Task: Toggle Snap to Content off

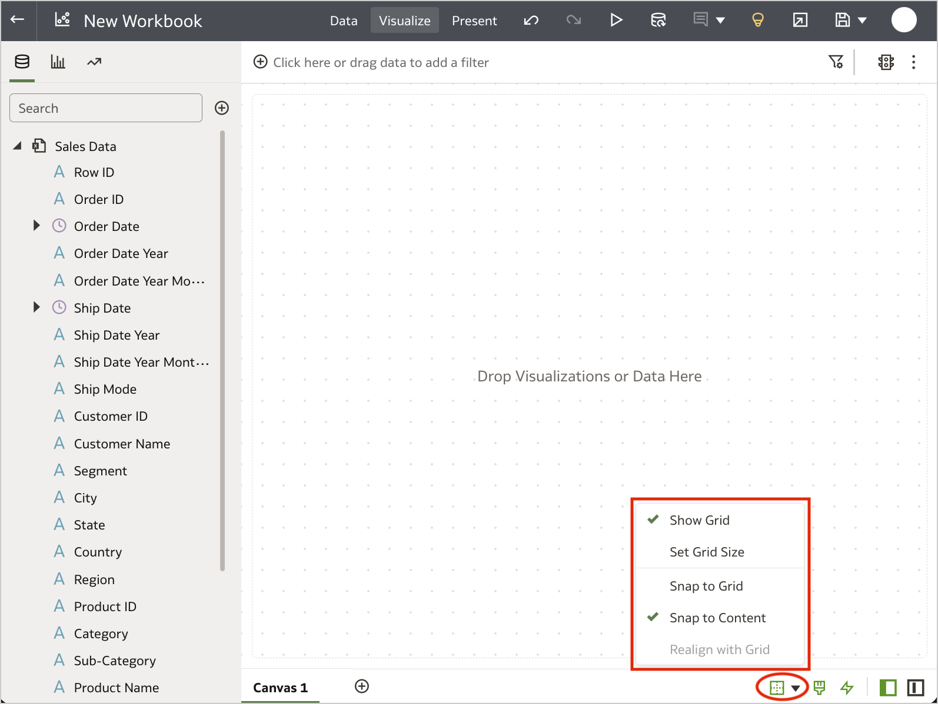Action: click(x=720, y=618)
